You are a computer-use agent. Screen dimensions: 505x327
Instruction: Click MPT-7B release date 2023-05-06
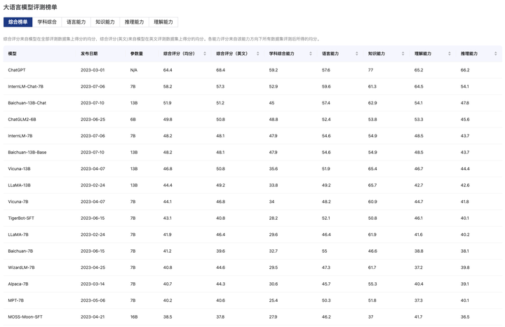tap(93, 300)
